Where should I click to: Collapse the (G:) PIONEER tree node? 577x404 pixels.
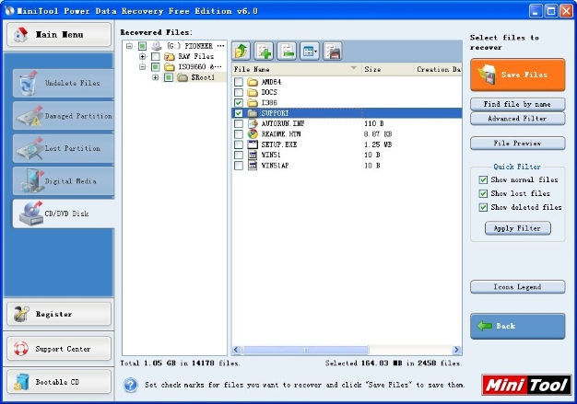click(130, 46)
